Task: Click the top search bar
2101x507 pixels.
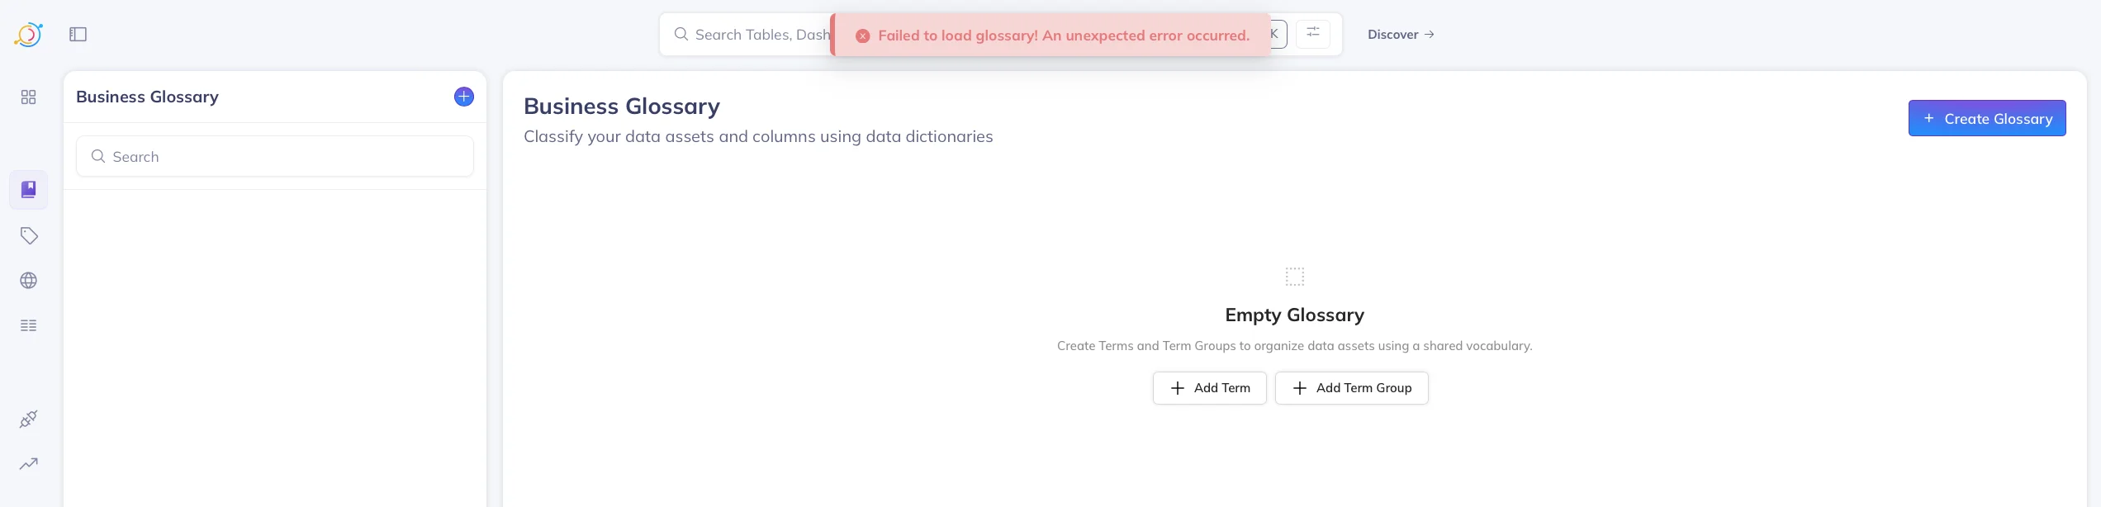Action: point(768,34)
